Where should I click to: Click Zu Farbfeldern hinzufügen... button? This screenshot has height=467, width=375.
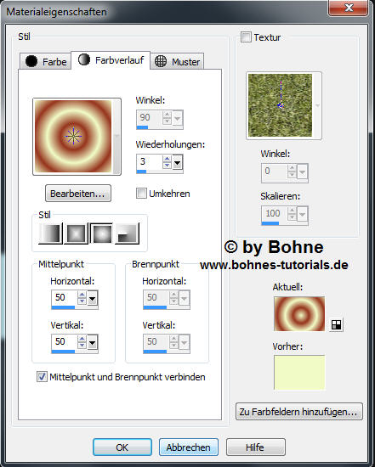pos(299,412)
